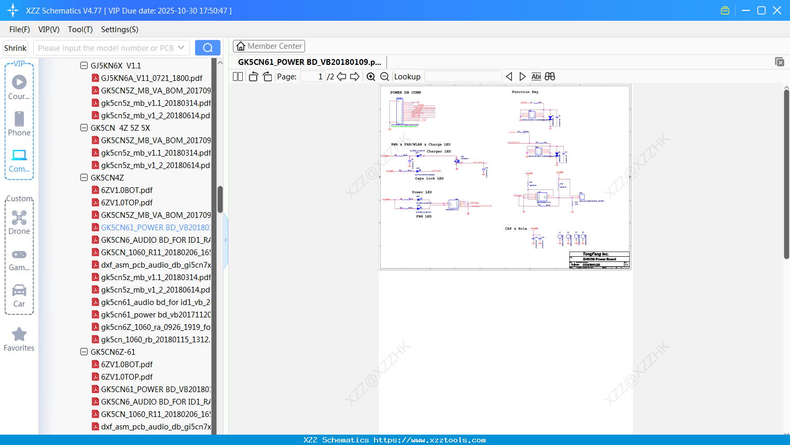The width and height of the screenshot is (790, 445).
Task: Toggle the Abi whole-word match icon
Action: (536, 77)
